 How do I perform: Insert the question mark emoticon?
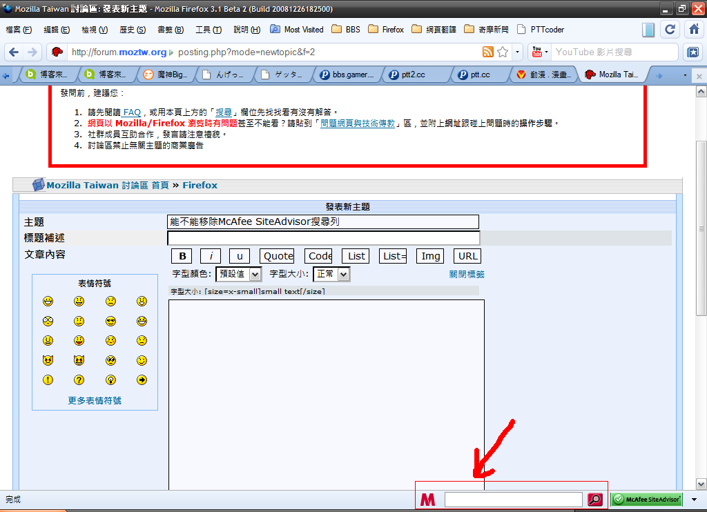79,380
